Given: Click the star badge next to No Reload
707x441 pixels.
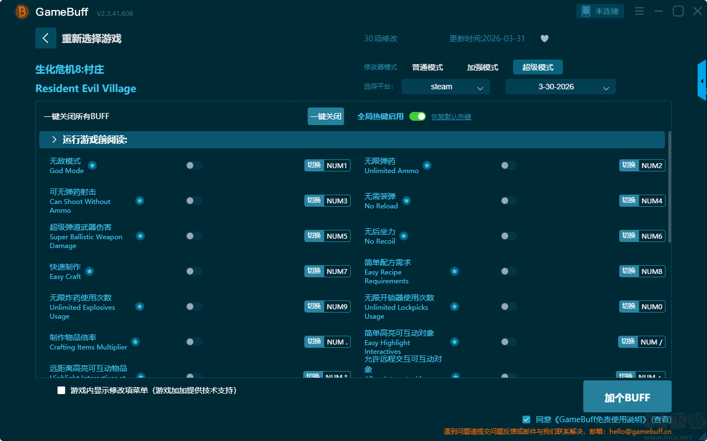Looking at the screenshot, I should click(407, 201).
